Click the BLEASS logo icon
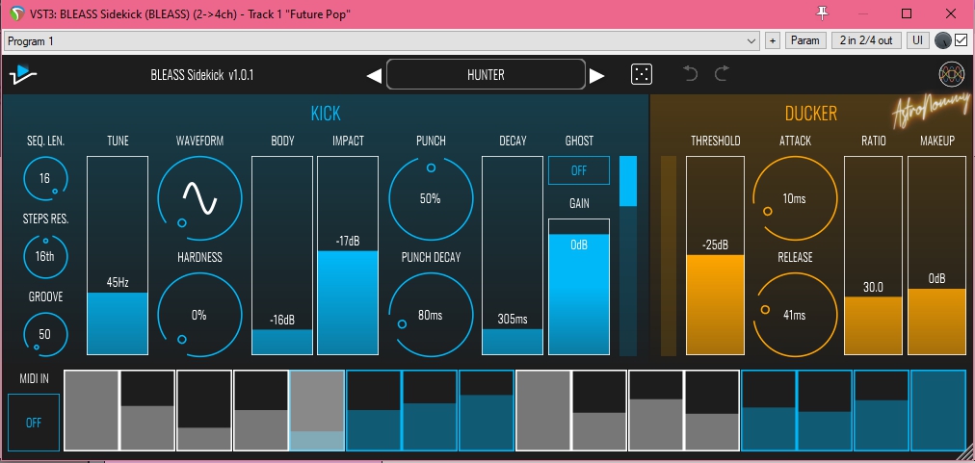Screen dimensions: 975x463 (23, 74)
